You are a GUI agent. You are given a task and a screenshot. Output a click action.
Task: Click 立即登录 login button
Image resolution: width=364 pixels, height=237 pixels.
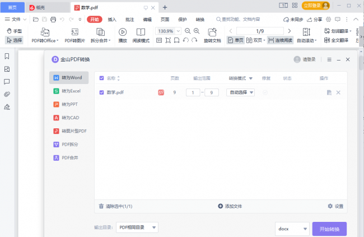point(316,6)
